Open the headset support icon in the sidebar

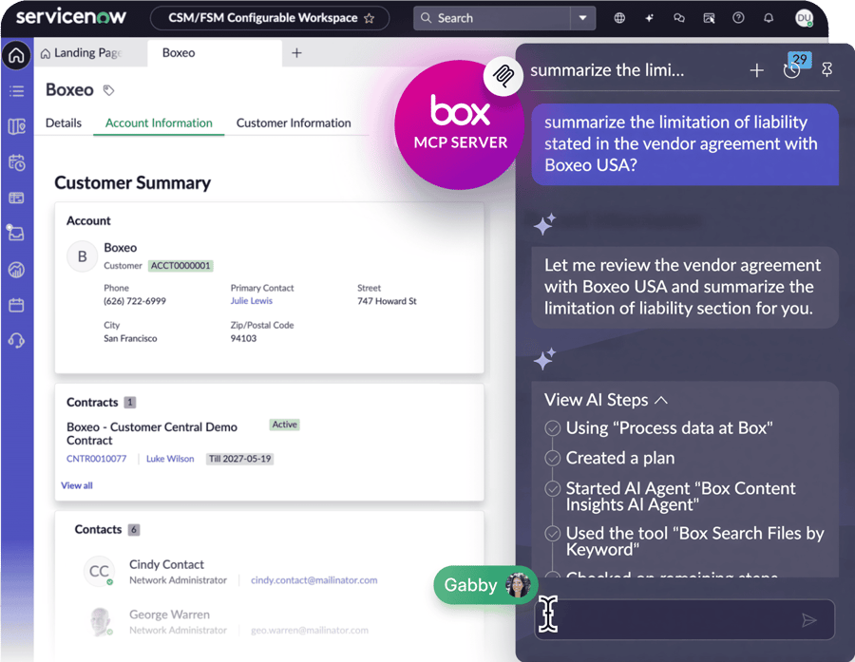(x=16, y=341)
